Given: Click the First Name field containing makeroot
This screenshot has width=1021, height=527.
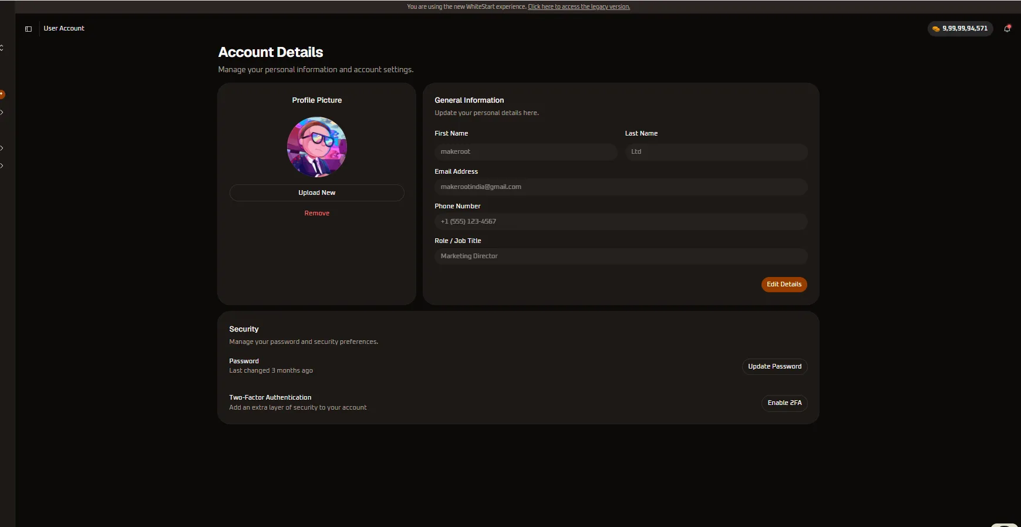Looking at the screenshot, I should point(526,152).
